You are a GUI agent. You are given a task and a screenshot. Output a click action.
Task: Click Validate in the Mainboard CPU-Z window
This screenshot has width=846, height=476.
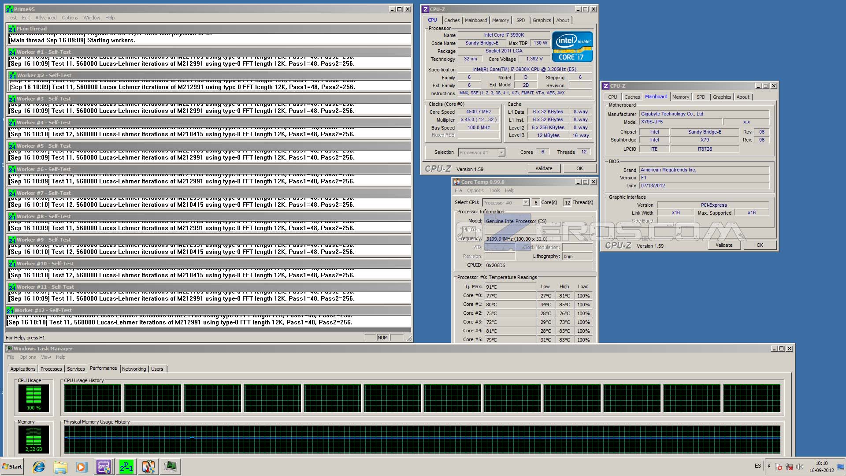tap(724, 245)
